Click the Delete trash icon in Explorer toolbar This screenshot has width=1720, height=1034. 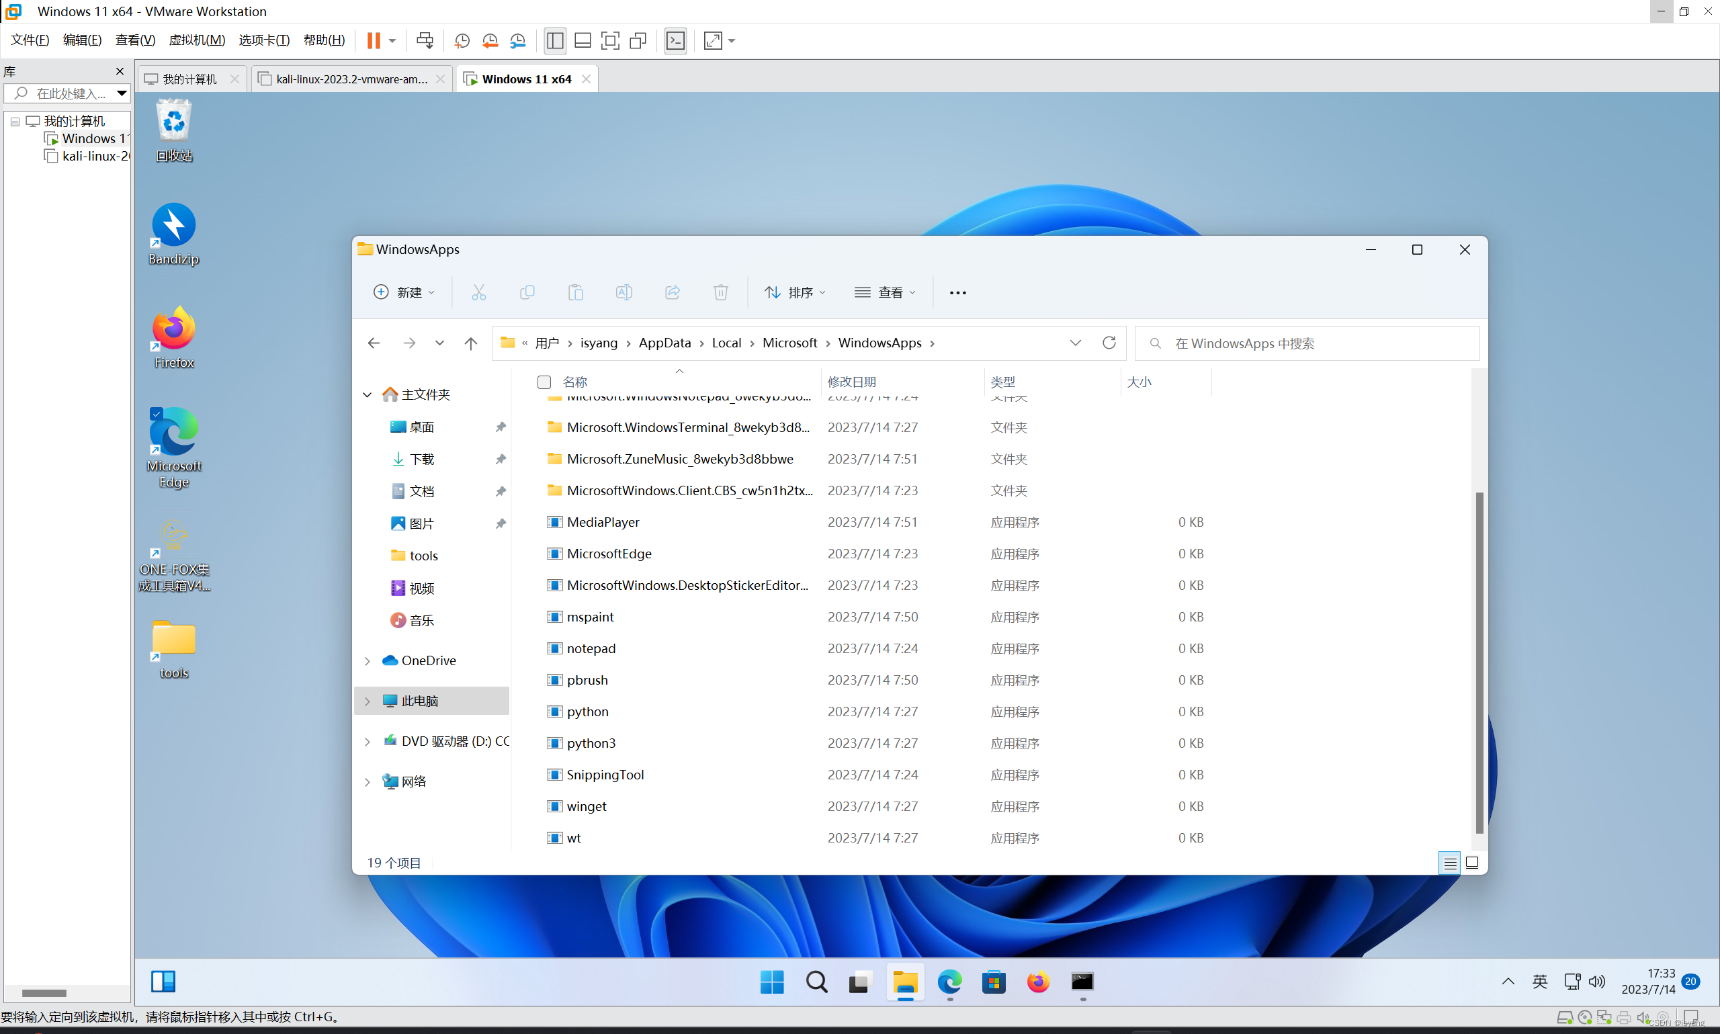[721, 292]
